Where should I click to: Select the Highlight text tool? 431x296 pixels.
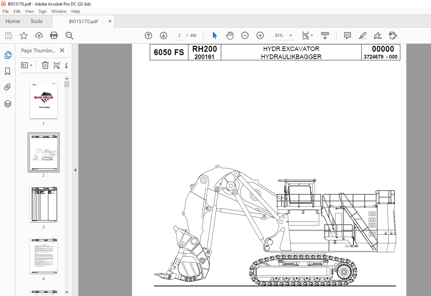point(363,35)
